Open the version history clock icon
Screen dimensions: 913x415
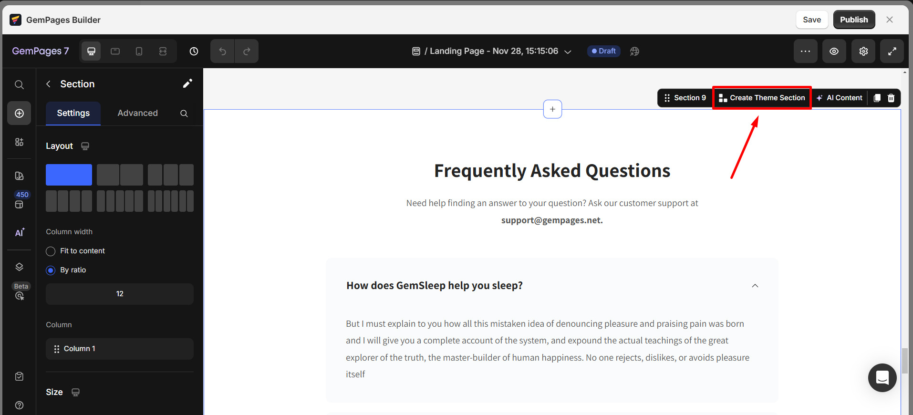pyautogui.click(x=193, y=51)
